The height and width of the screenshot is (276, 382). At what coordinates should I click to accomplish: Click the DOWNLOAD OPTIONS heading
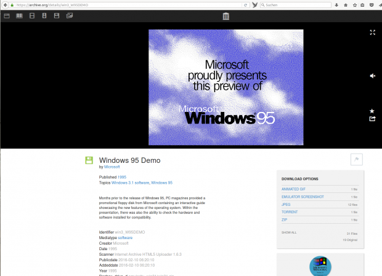pos(300,179)
